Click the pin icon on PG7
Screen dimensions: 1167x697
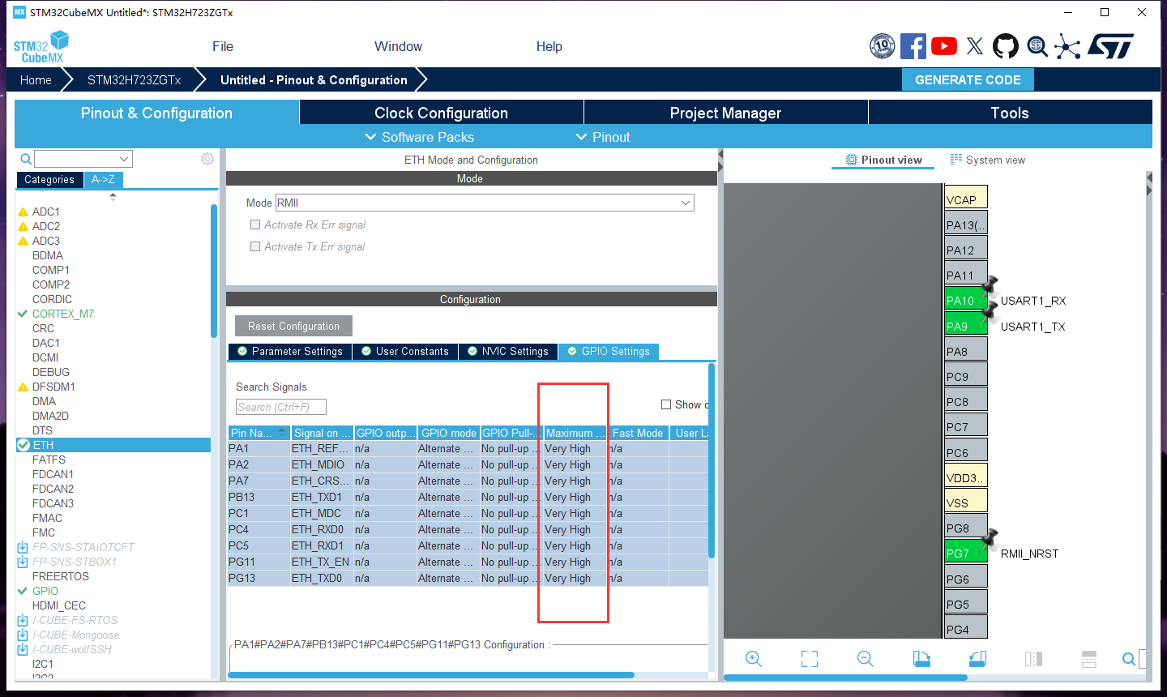[990, 537]
